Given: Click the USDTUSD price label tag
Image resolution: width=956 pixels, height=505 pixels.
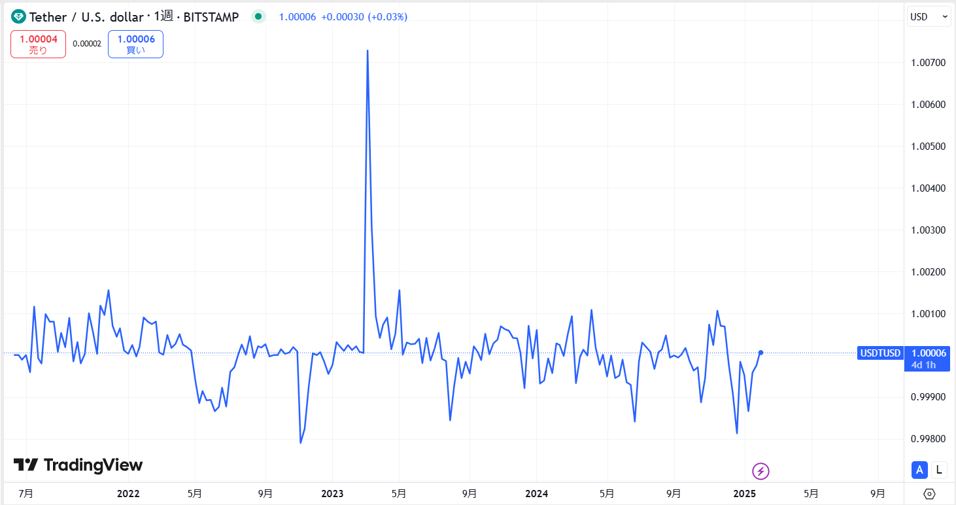Looking at the screenshot, I should (x=880, y=353).
